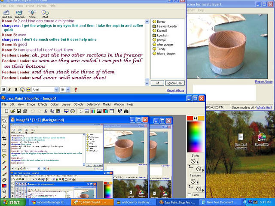Click the Windows start button

(13, 202)
